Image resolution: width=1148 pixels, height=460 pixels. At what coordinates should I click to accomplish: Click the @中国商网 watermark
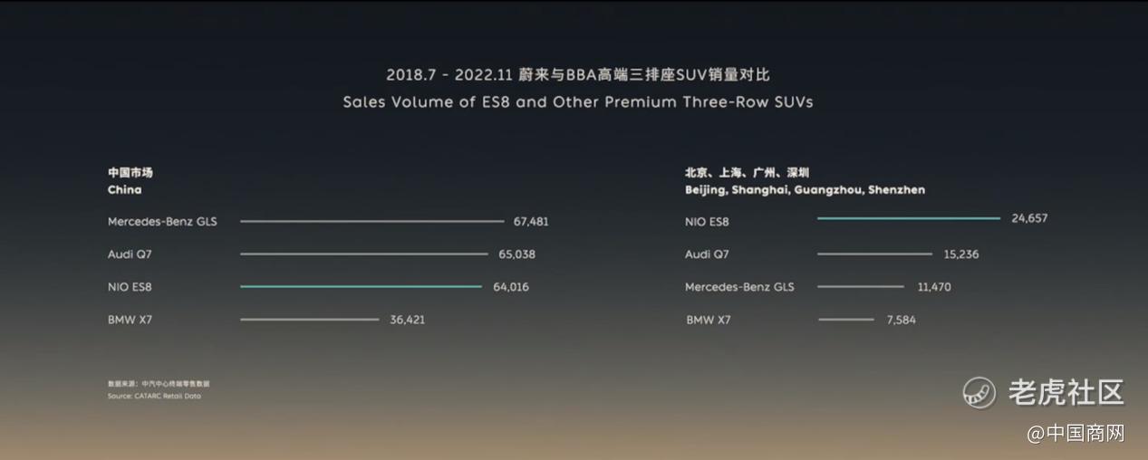(x=1075, y=434)
